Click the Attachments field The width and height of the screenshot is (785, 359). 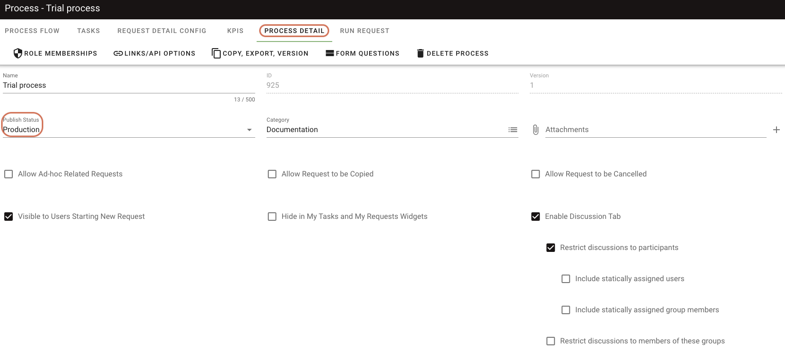click(x=656, y=130)
